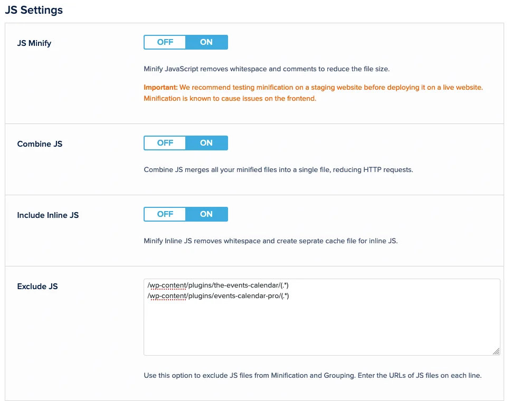
Task: Select ON for Combine JS
Action: click(206, 143)
